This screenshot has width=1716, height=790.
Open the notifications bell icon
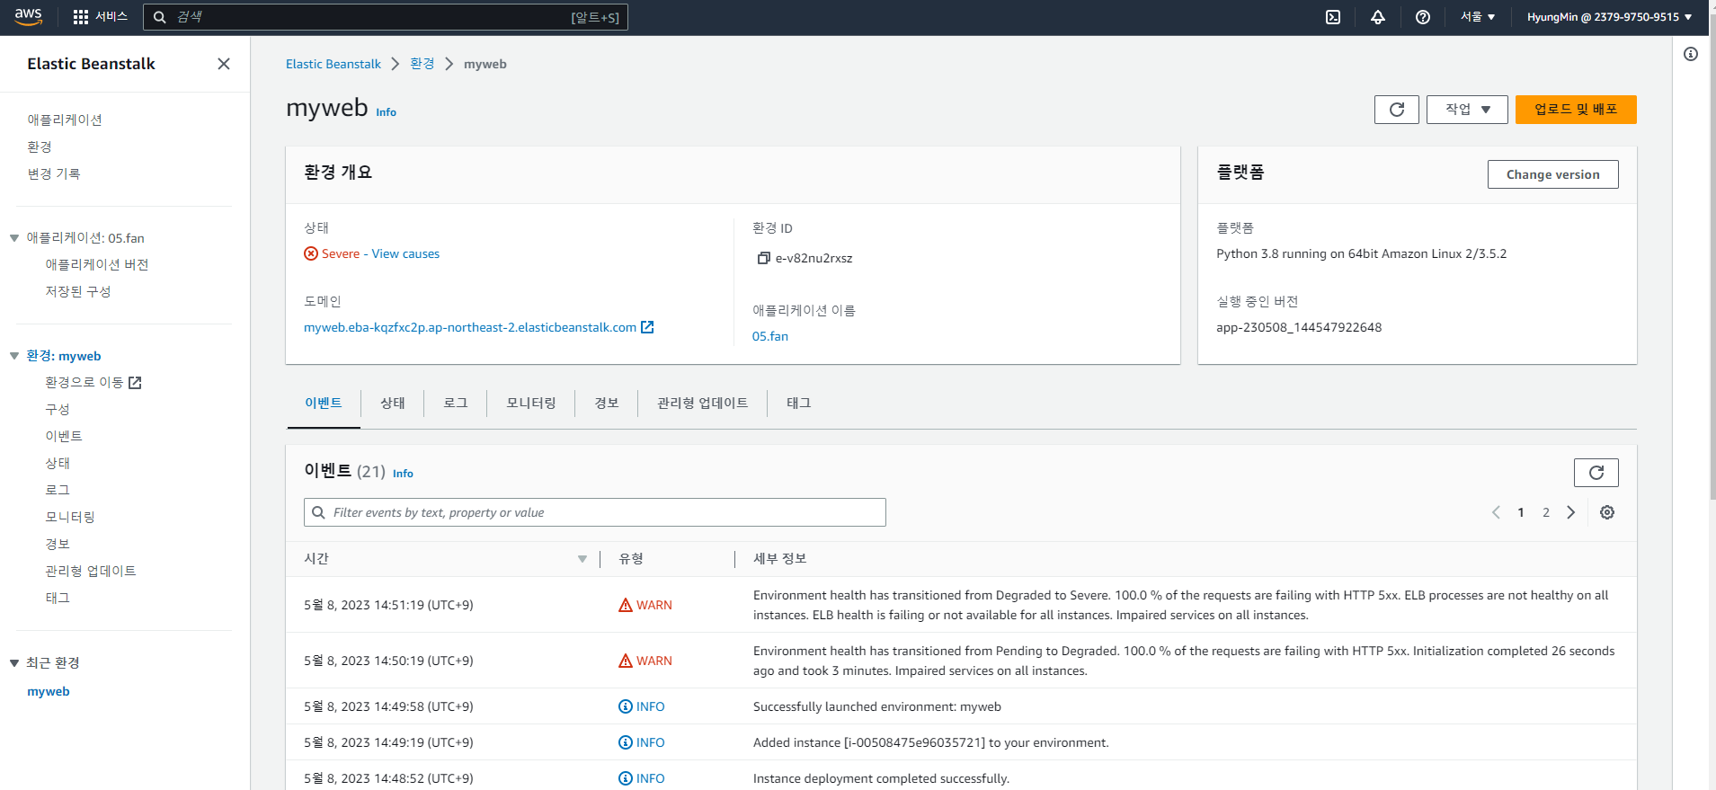(1378, 17)
